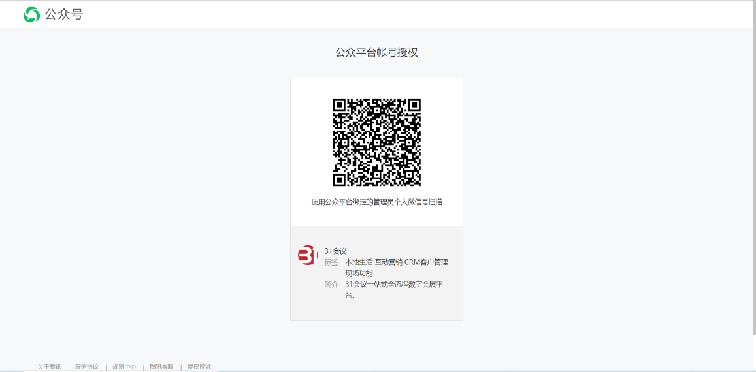Click the 公众平台帐号授权 page title
Screen dimensions: 756x372
[376, 52]
